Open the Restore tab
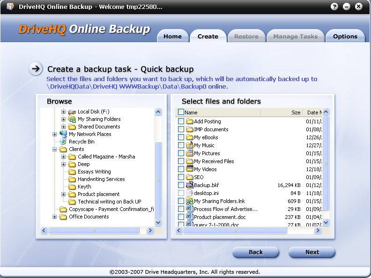The height and width of the screenshot is (278, 371). coord(246,36)
